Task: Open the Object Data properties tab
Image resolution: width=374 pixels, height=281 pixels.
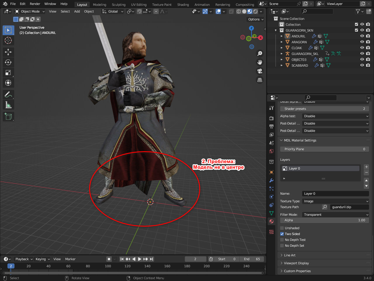Action: 271,213
